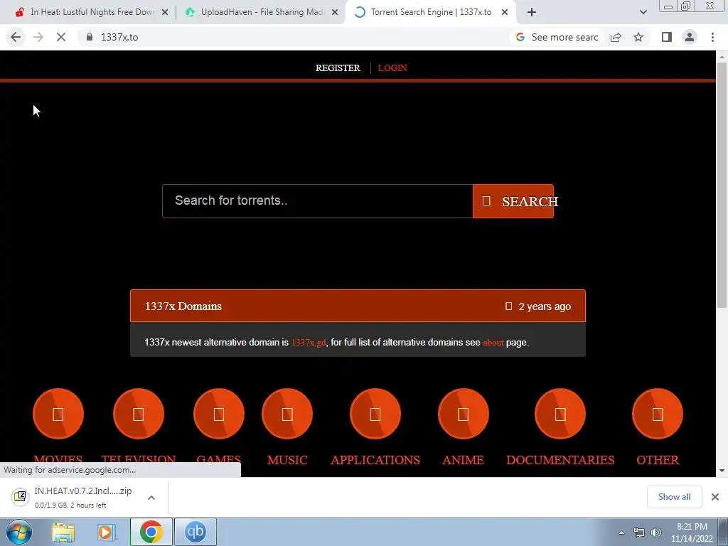The height and width of the screenshot is (546, 728).
Task: Go back using browser back arrow
Action: click(x=16, y=37)
